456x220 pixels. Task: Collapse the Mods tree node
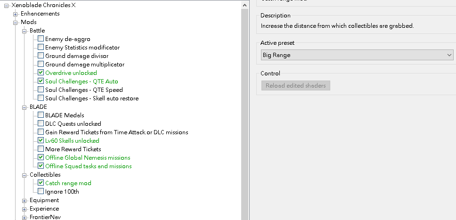(x=16, y=23)
